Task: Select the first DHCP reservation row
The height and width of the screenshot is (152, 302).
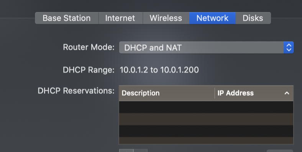Action: (x=206, y=107)
